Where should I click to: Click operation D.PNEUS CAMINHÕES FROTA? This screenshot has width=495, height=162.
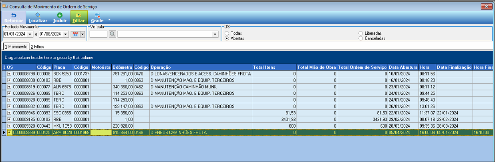pyautogui.click(x=201, y=132)
